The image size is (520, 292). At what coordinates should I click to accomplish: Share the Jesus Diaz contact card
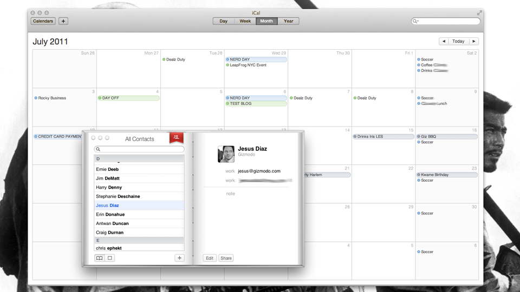tap(226, 258)
